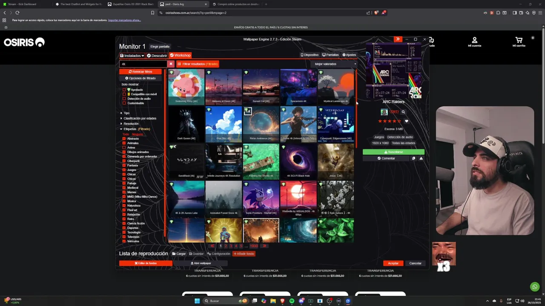
Task: Open WhatsApp chat bubble on Osiris page
Action: (535, 287)
